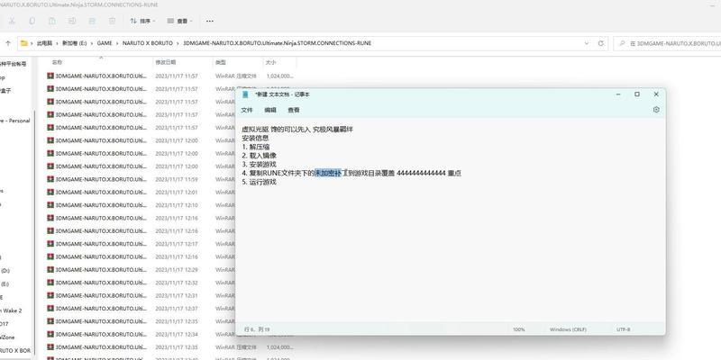Sort by the 修改日期 column header
The height and width of the screenshot is (360, 721).
pos(166,62)
